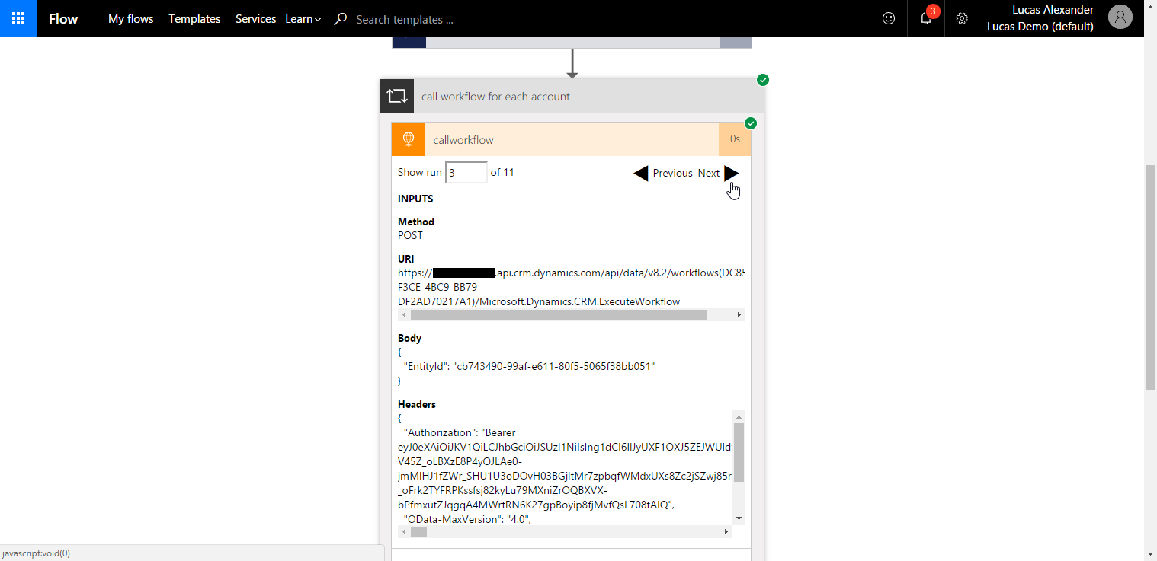Click the Next link text
This screenshot has height=561, width=1157.
point(709,174)
